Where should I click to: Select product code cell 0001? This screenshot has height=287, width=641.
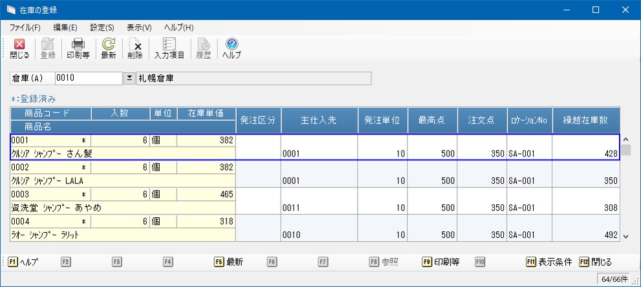pos(50,140)
